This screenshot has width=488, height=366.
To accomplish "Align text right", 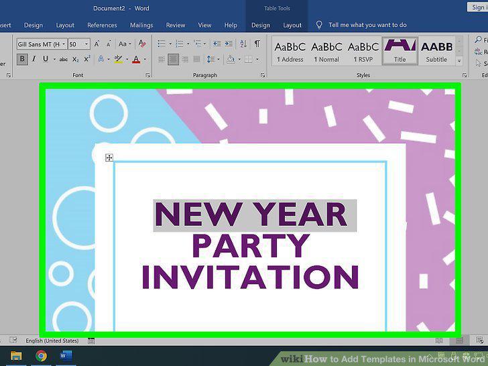I will coord(185,59).
